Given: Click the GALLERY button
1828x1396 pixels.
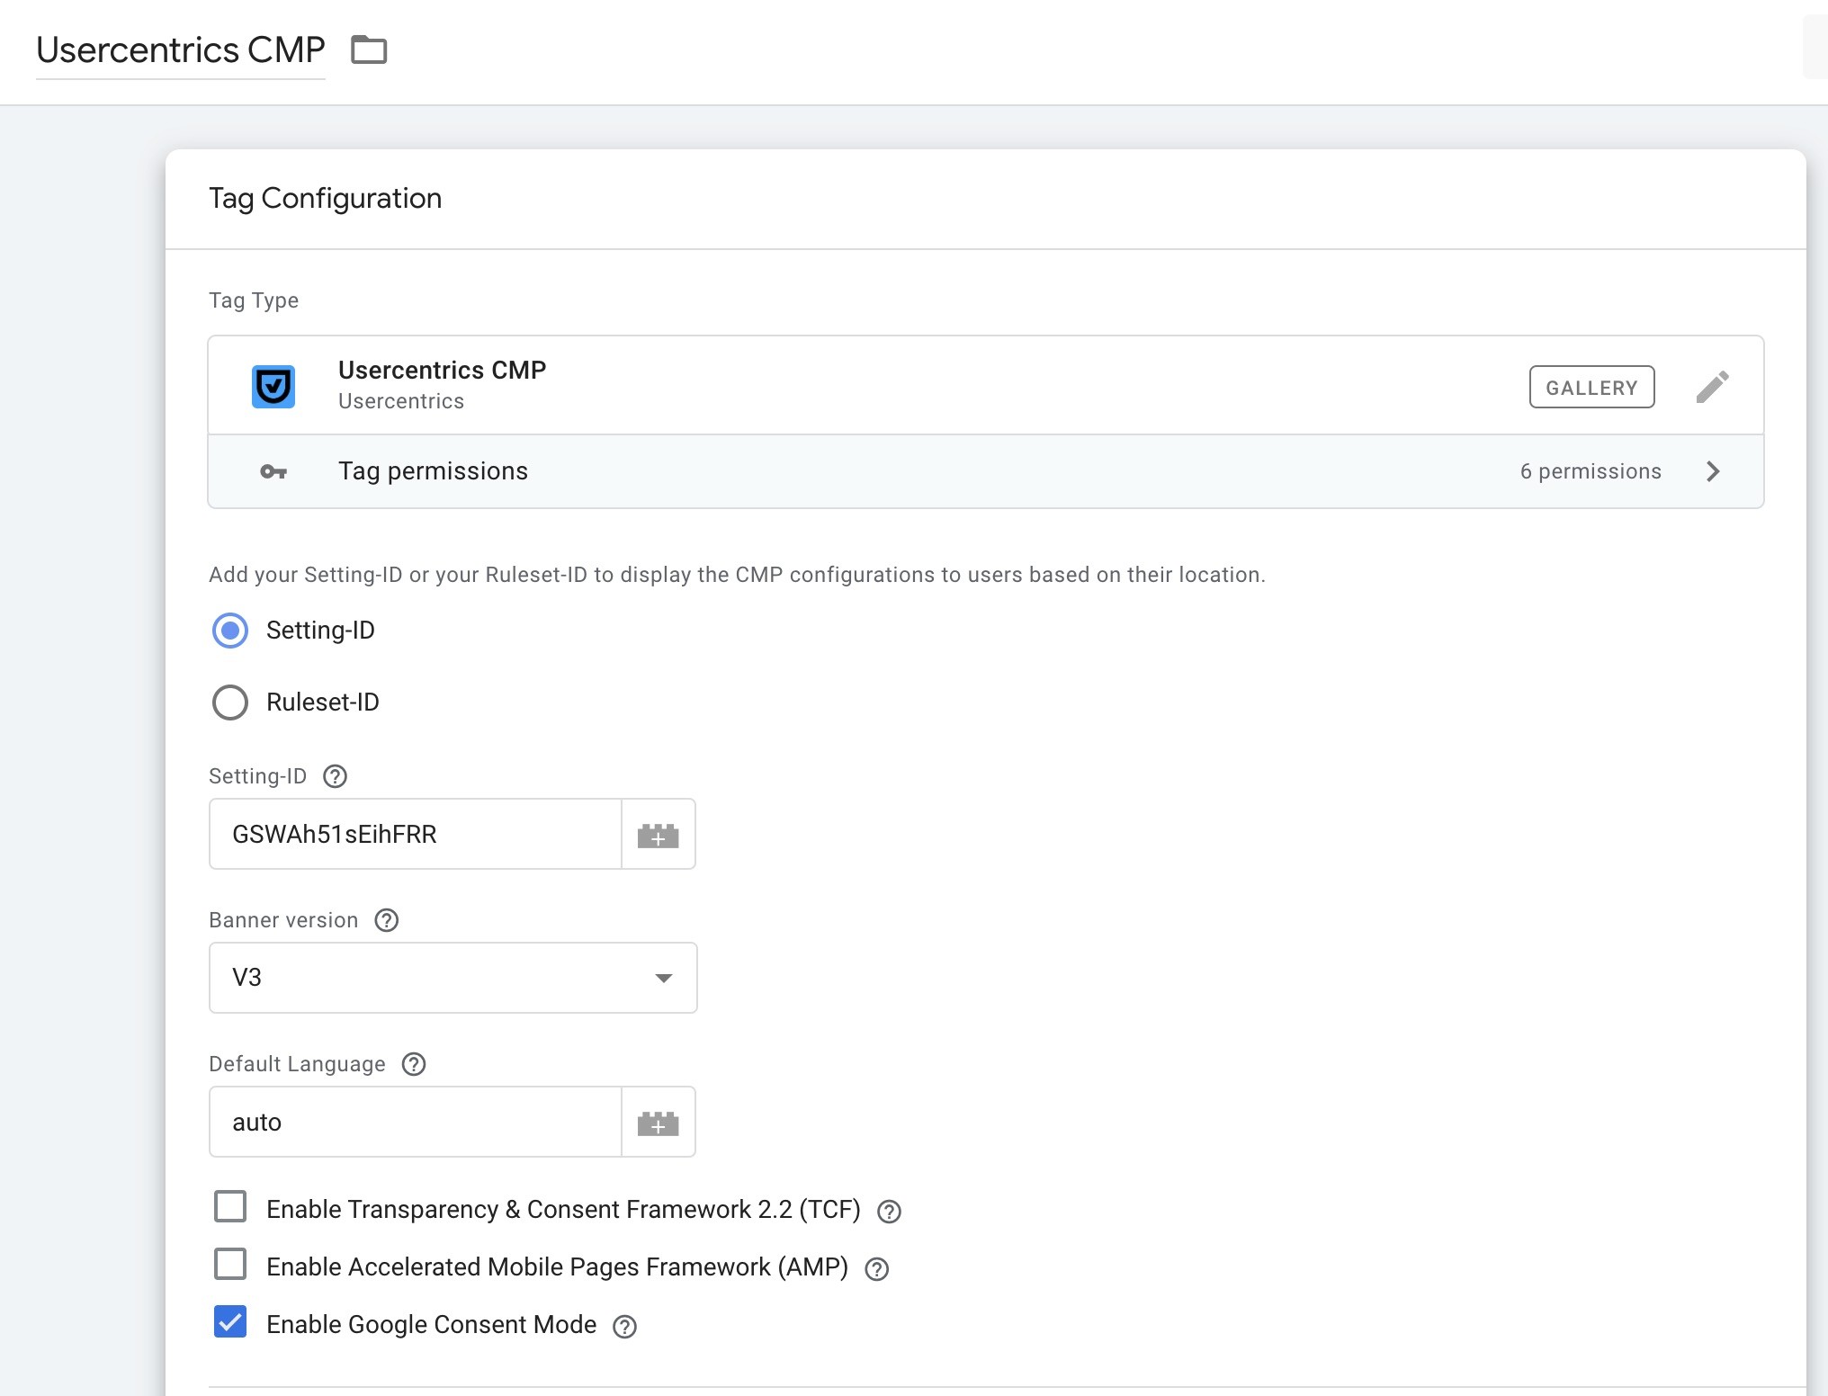Looking at the screenshot, I should click(x=1591, y=387).
